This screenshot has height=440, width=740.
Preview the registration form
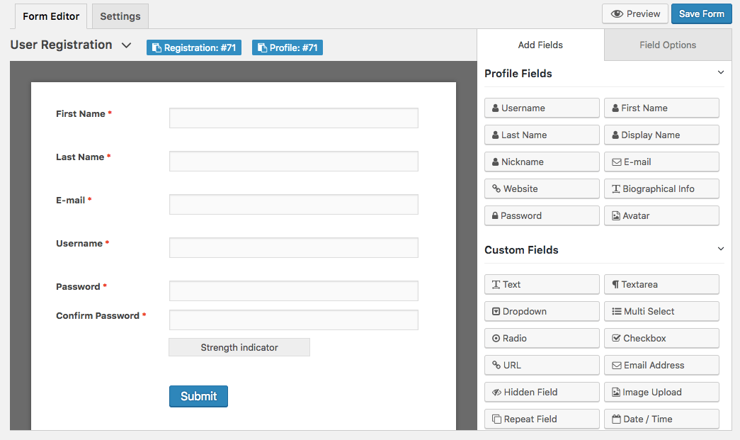634,13
